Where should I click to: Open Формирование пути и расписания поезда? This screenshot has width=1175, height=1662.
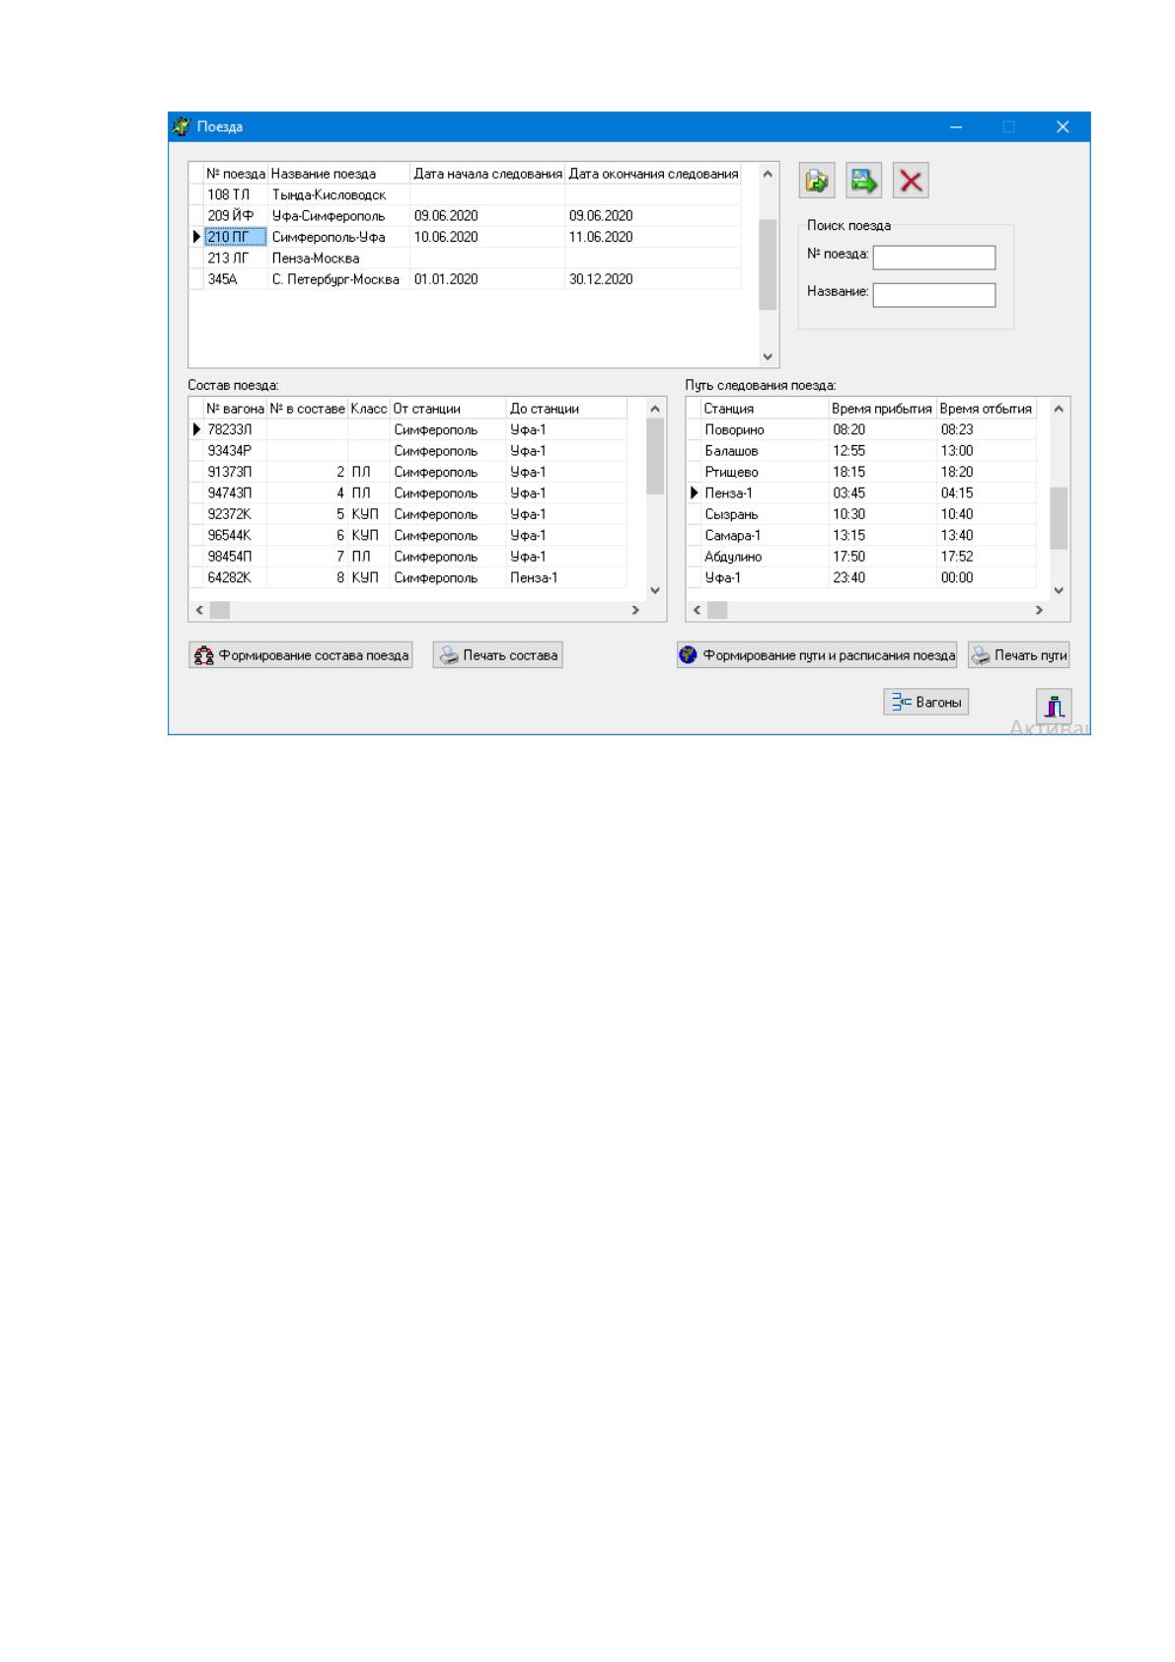tap(817, 655)
